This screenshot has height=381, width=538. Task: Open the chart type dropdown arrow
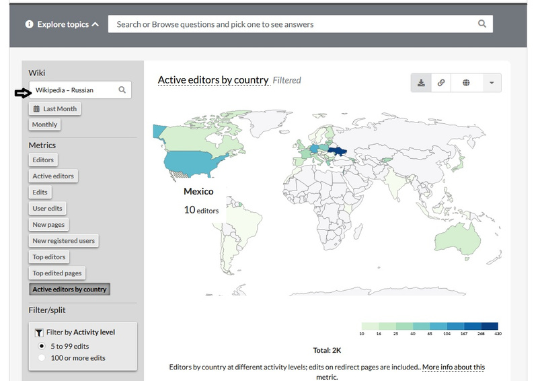point(492,83)
